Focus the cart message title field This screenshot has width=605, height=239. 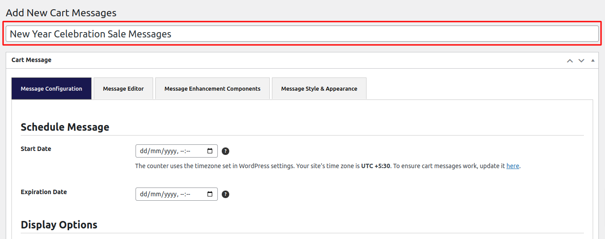(x=302, y=34)
